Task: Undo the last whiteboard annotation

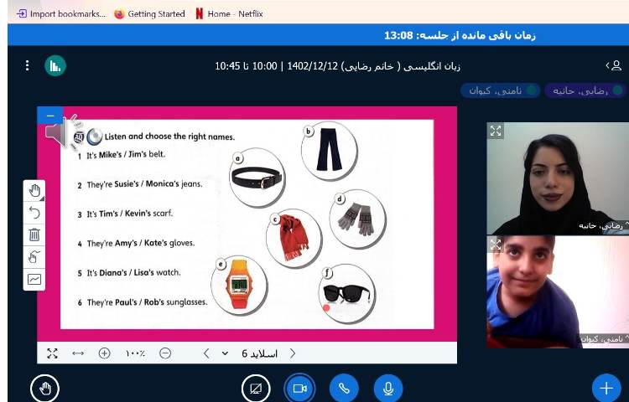Action: (x=34, y=213)
